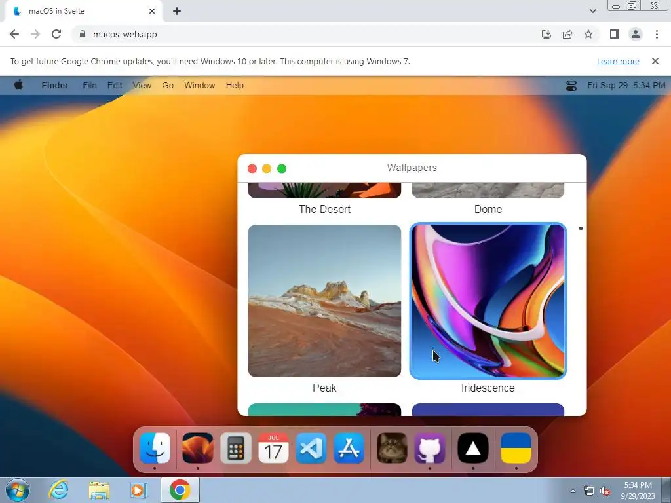Close Wallpapers window with red button
The width and height of the screenshot is (671, 503).
(x=252, y=168)
